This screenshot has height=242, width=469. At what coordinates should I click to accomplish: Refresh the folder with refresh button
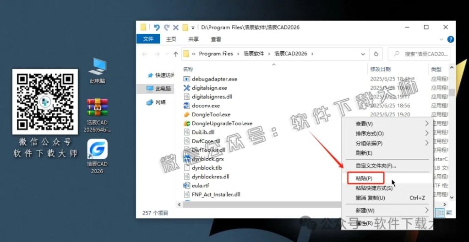click(x=376, y=54)
